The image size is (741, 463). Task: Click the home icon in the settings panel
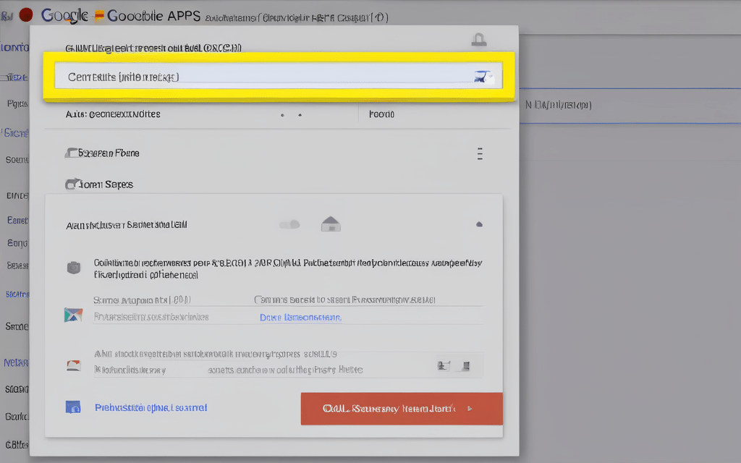[x=331, y=224]
